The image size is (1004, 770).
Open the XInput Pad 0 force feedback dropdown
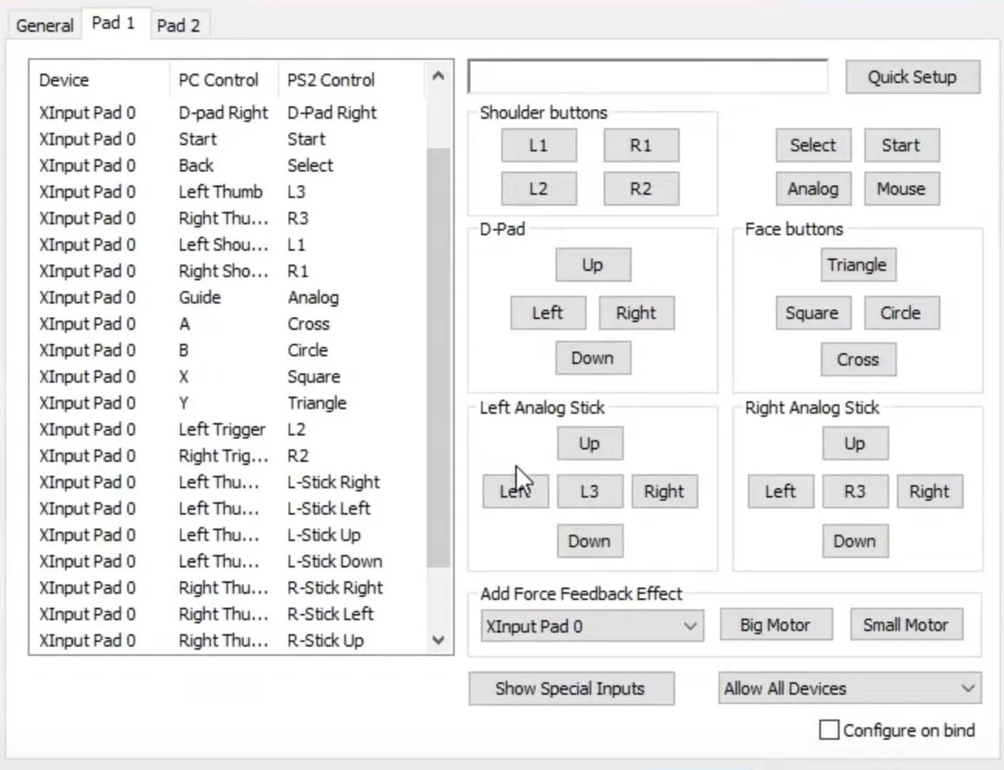(593, 626)
